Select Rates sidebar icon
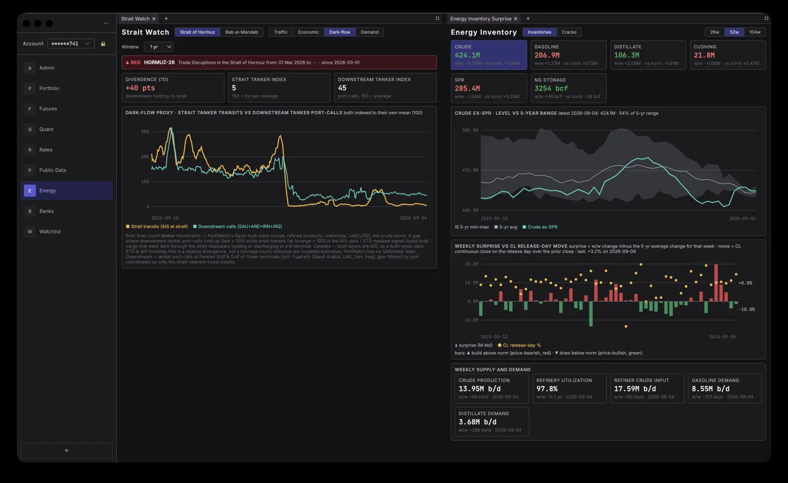The height and width of the screenshot is (483, 788). tap(30, 150)
